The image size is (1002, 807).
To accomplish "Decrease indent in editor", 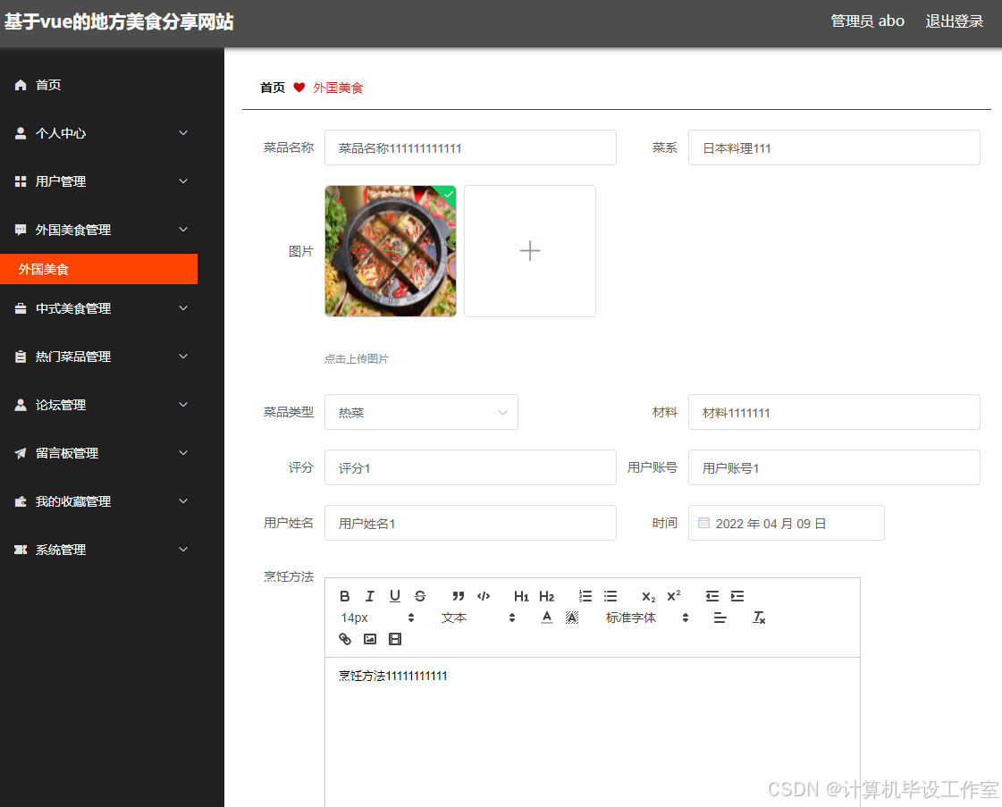I will (712, 596).
